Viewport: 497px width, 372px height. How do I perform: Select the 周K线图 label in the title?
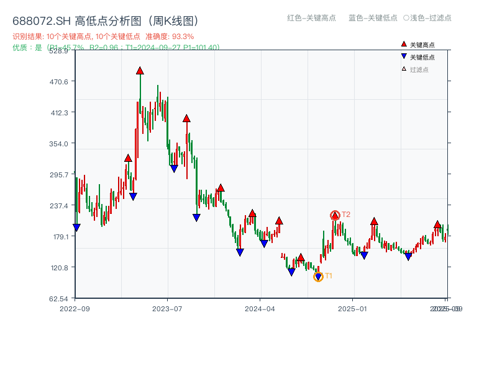tap(174, 19)
